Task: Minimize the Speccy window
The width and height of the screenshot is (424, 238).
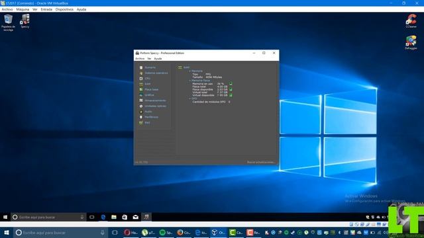Action: [254, 53]
